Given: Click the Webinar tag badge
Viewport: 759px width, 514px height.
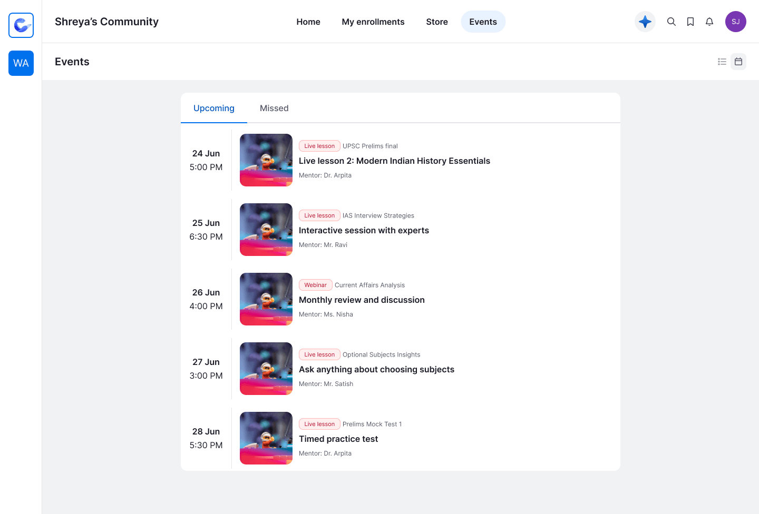Looking at the screenshot, I should click(316, 285).
